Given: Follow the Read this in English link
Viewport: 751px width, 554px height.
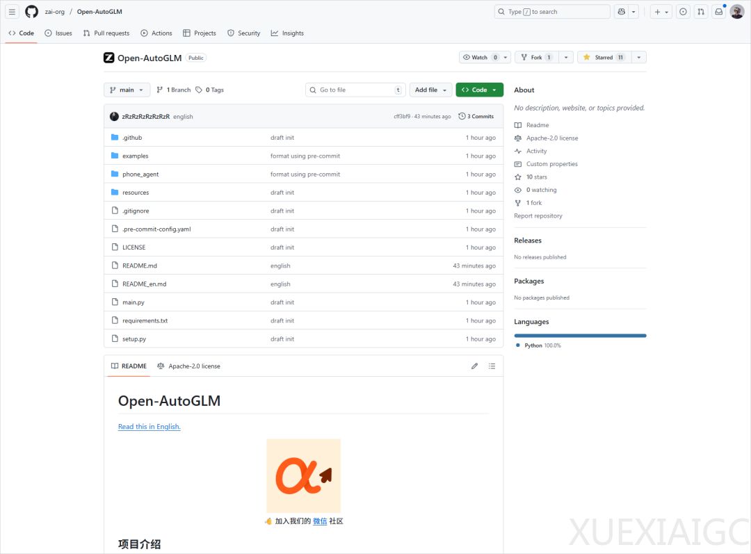Looking at the screenshot, I should point(149,427).
